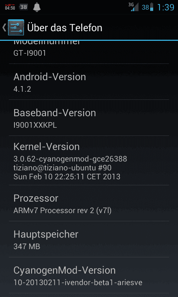The image size is (178, 297).
Task: Tap the boxed 38 notification icon
Action: click(24, 7)
